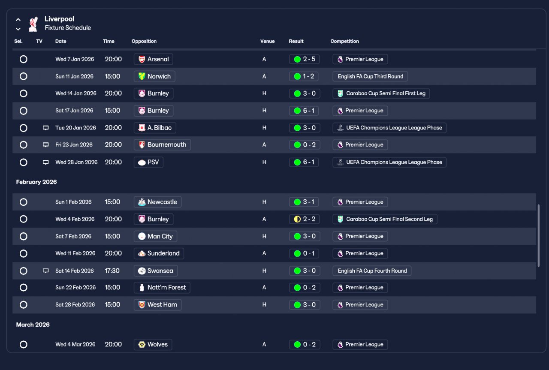
Task: Sort by the Date column header
Action: (x=61, y=42)
